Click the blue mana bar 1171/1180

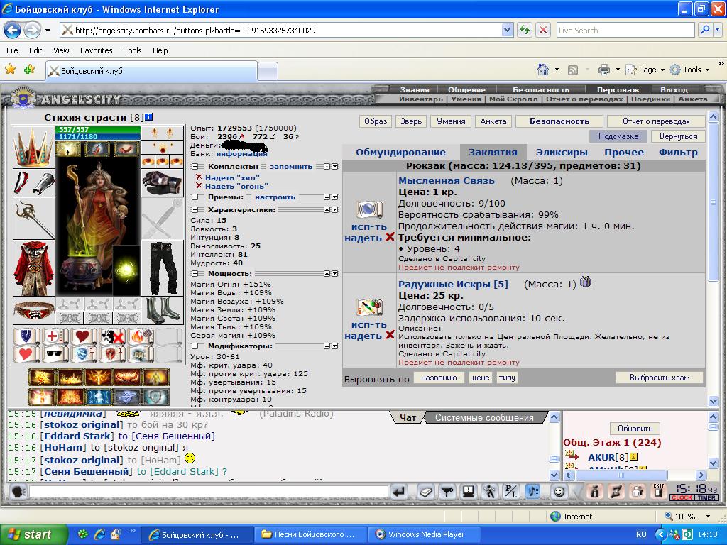pyautogui.click(x=97, y=137)
